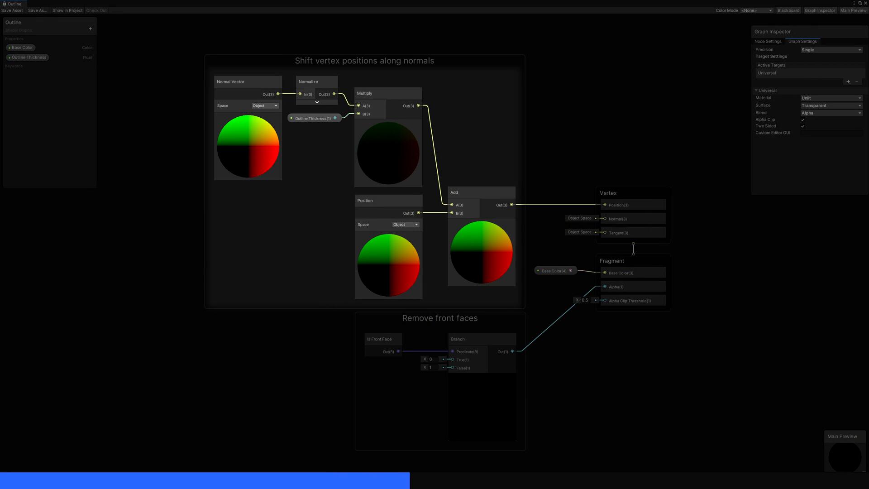Click Fragment Alpha(1) input port
The image size is (869, 489).
point(605,287)
